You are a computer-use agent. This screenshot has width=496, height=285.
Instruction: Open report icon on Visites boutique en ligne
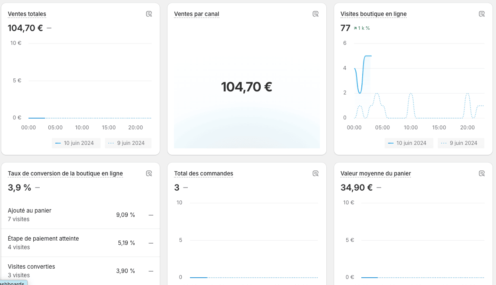pos(482,14)
